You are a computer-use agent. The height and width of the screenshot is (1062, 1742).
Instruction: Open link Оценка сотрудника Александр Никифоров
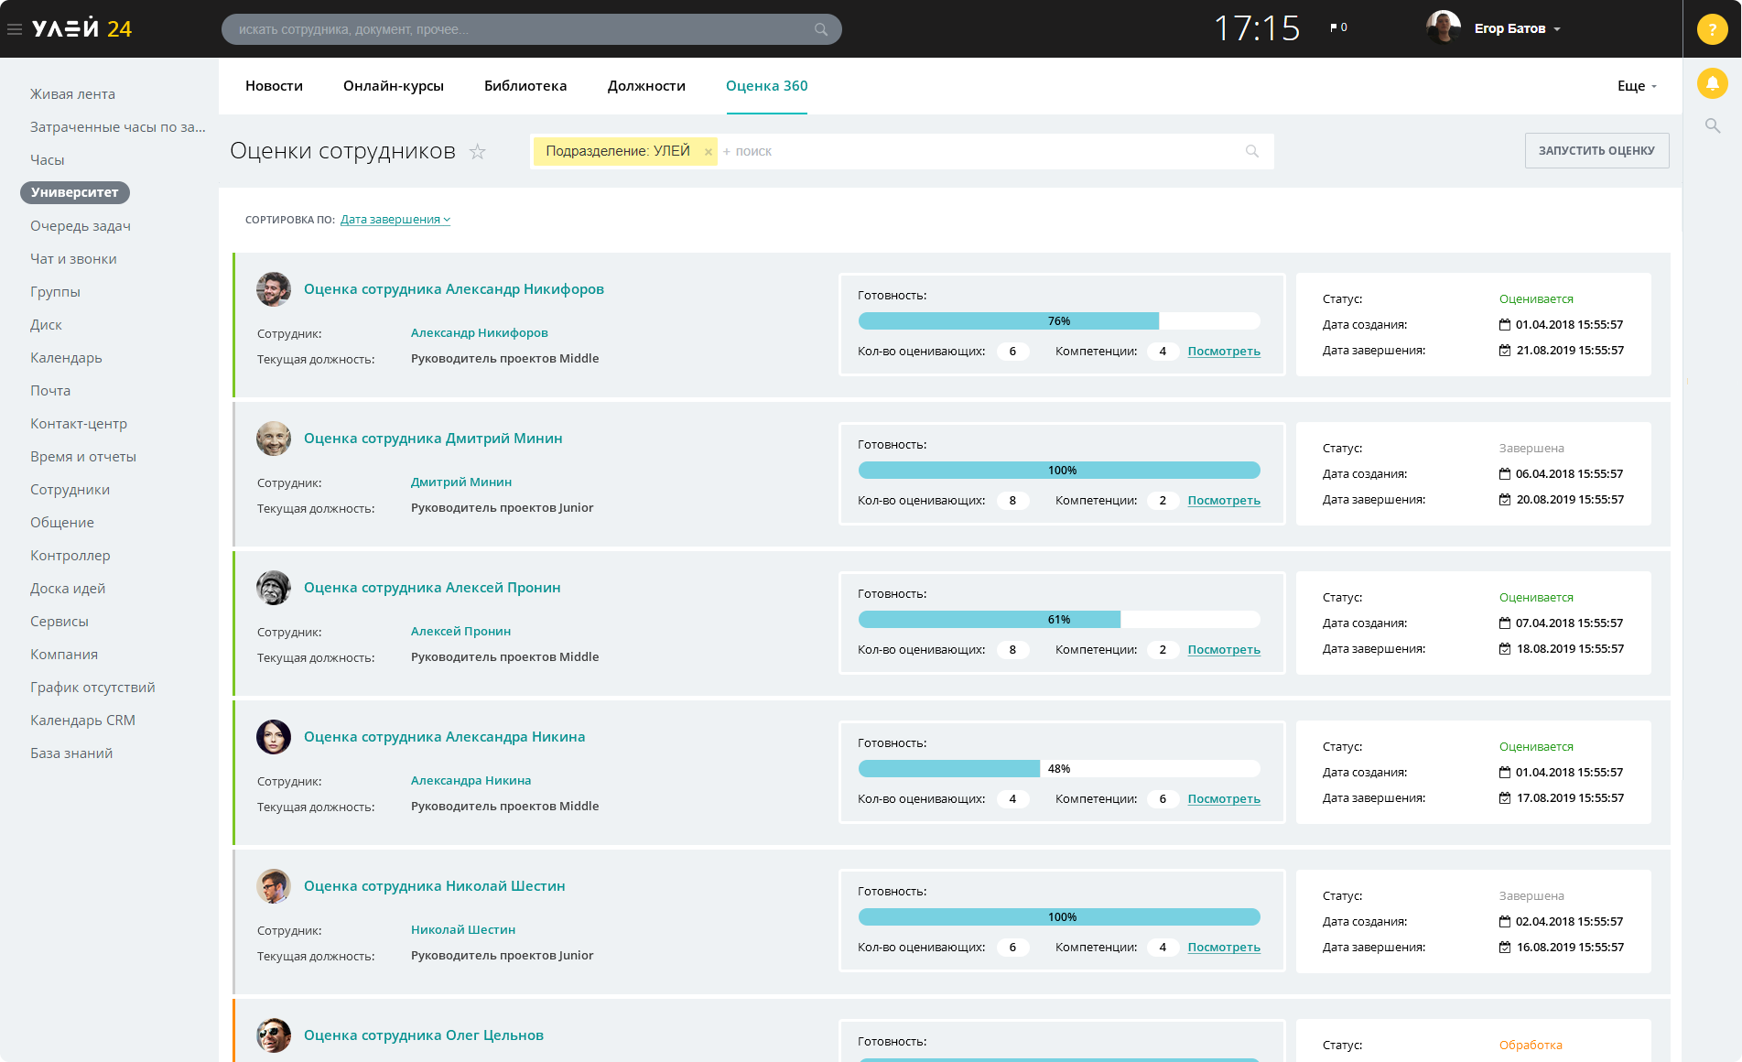(x=454, y=289)
